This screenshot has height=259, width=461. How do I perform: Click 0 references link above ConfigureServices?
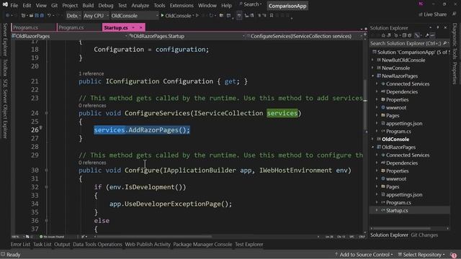coord(92,106)
